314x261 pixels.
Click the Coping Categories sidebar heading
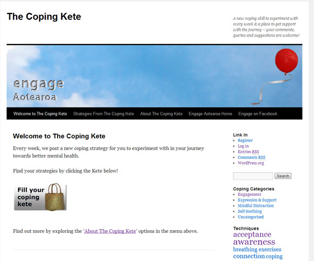tap(253, 189)
